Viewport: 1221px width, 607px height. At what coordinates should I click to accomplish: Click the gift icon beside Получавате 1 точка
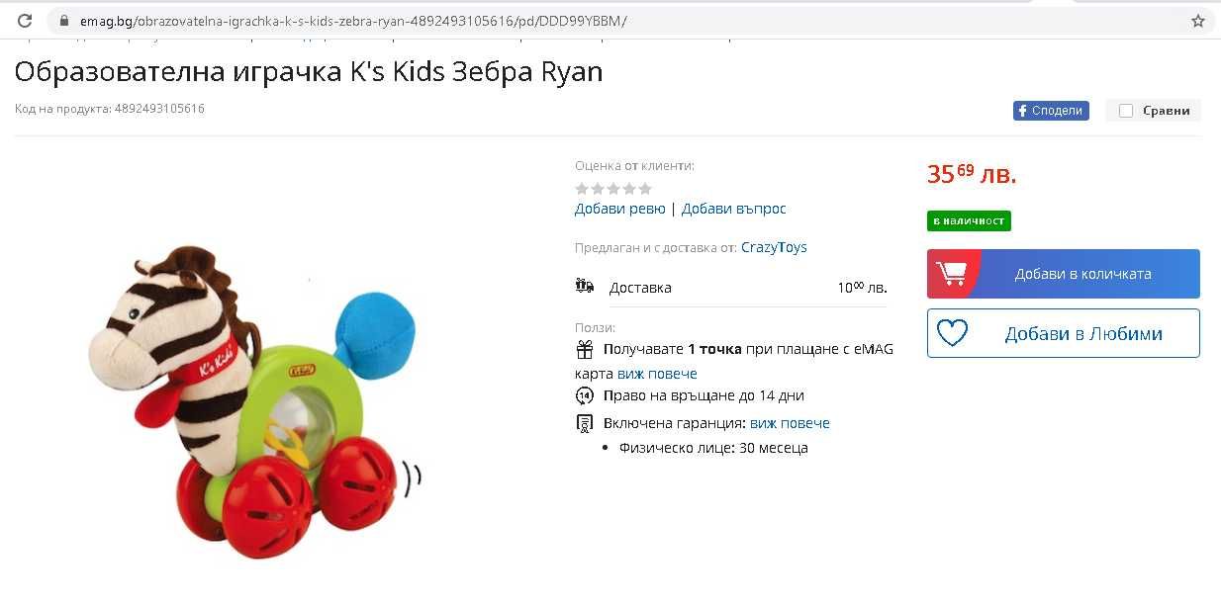point(585,349)
